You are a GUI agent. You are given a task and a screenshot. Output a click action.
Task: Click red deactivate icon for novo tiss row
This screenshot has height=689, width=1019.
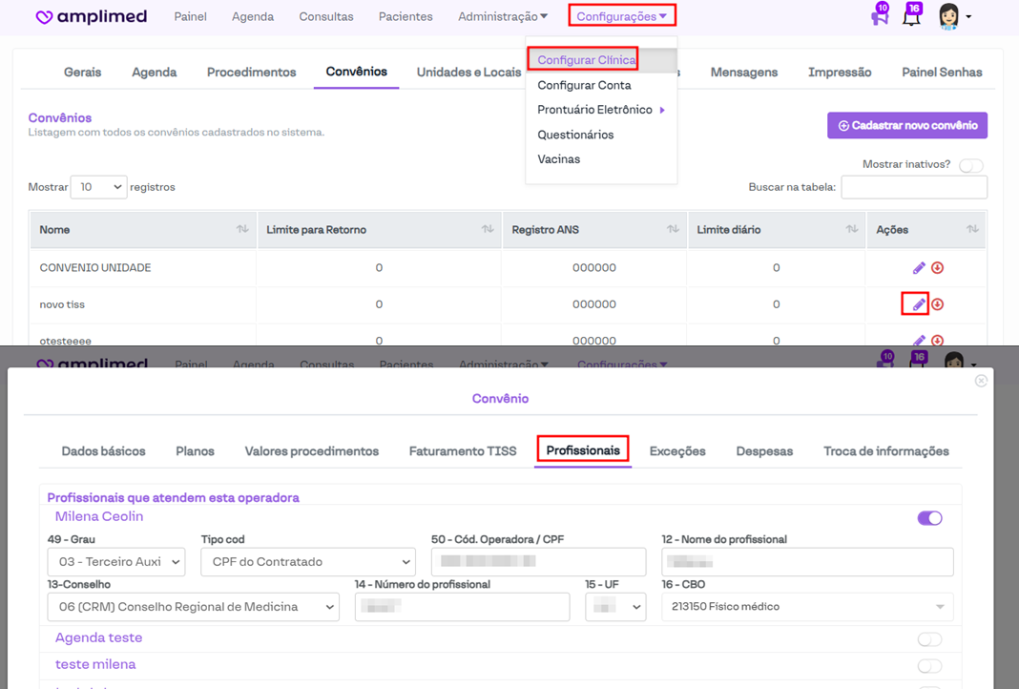pos(938,304)
